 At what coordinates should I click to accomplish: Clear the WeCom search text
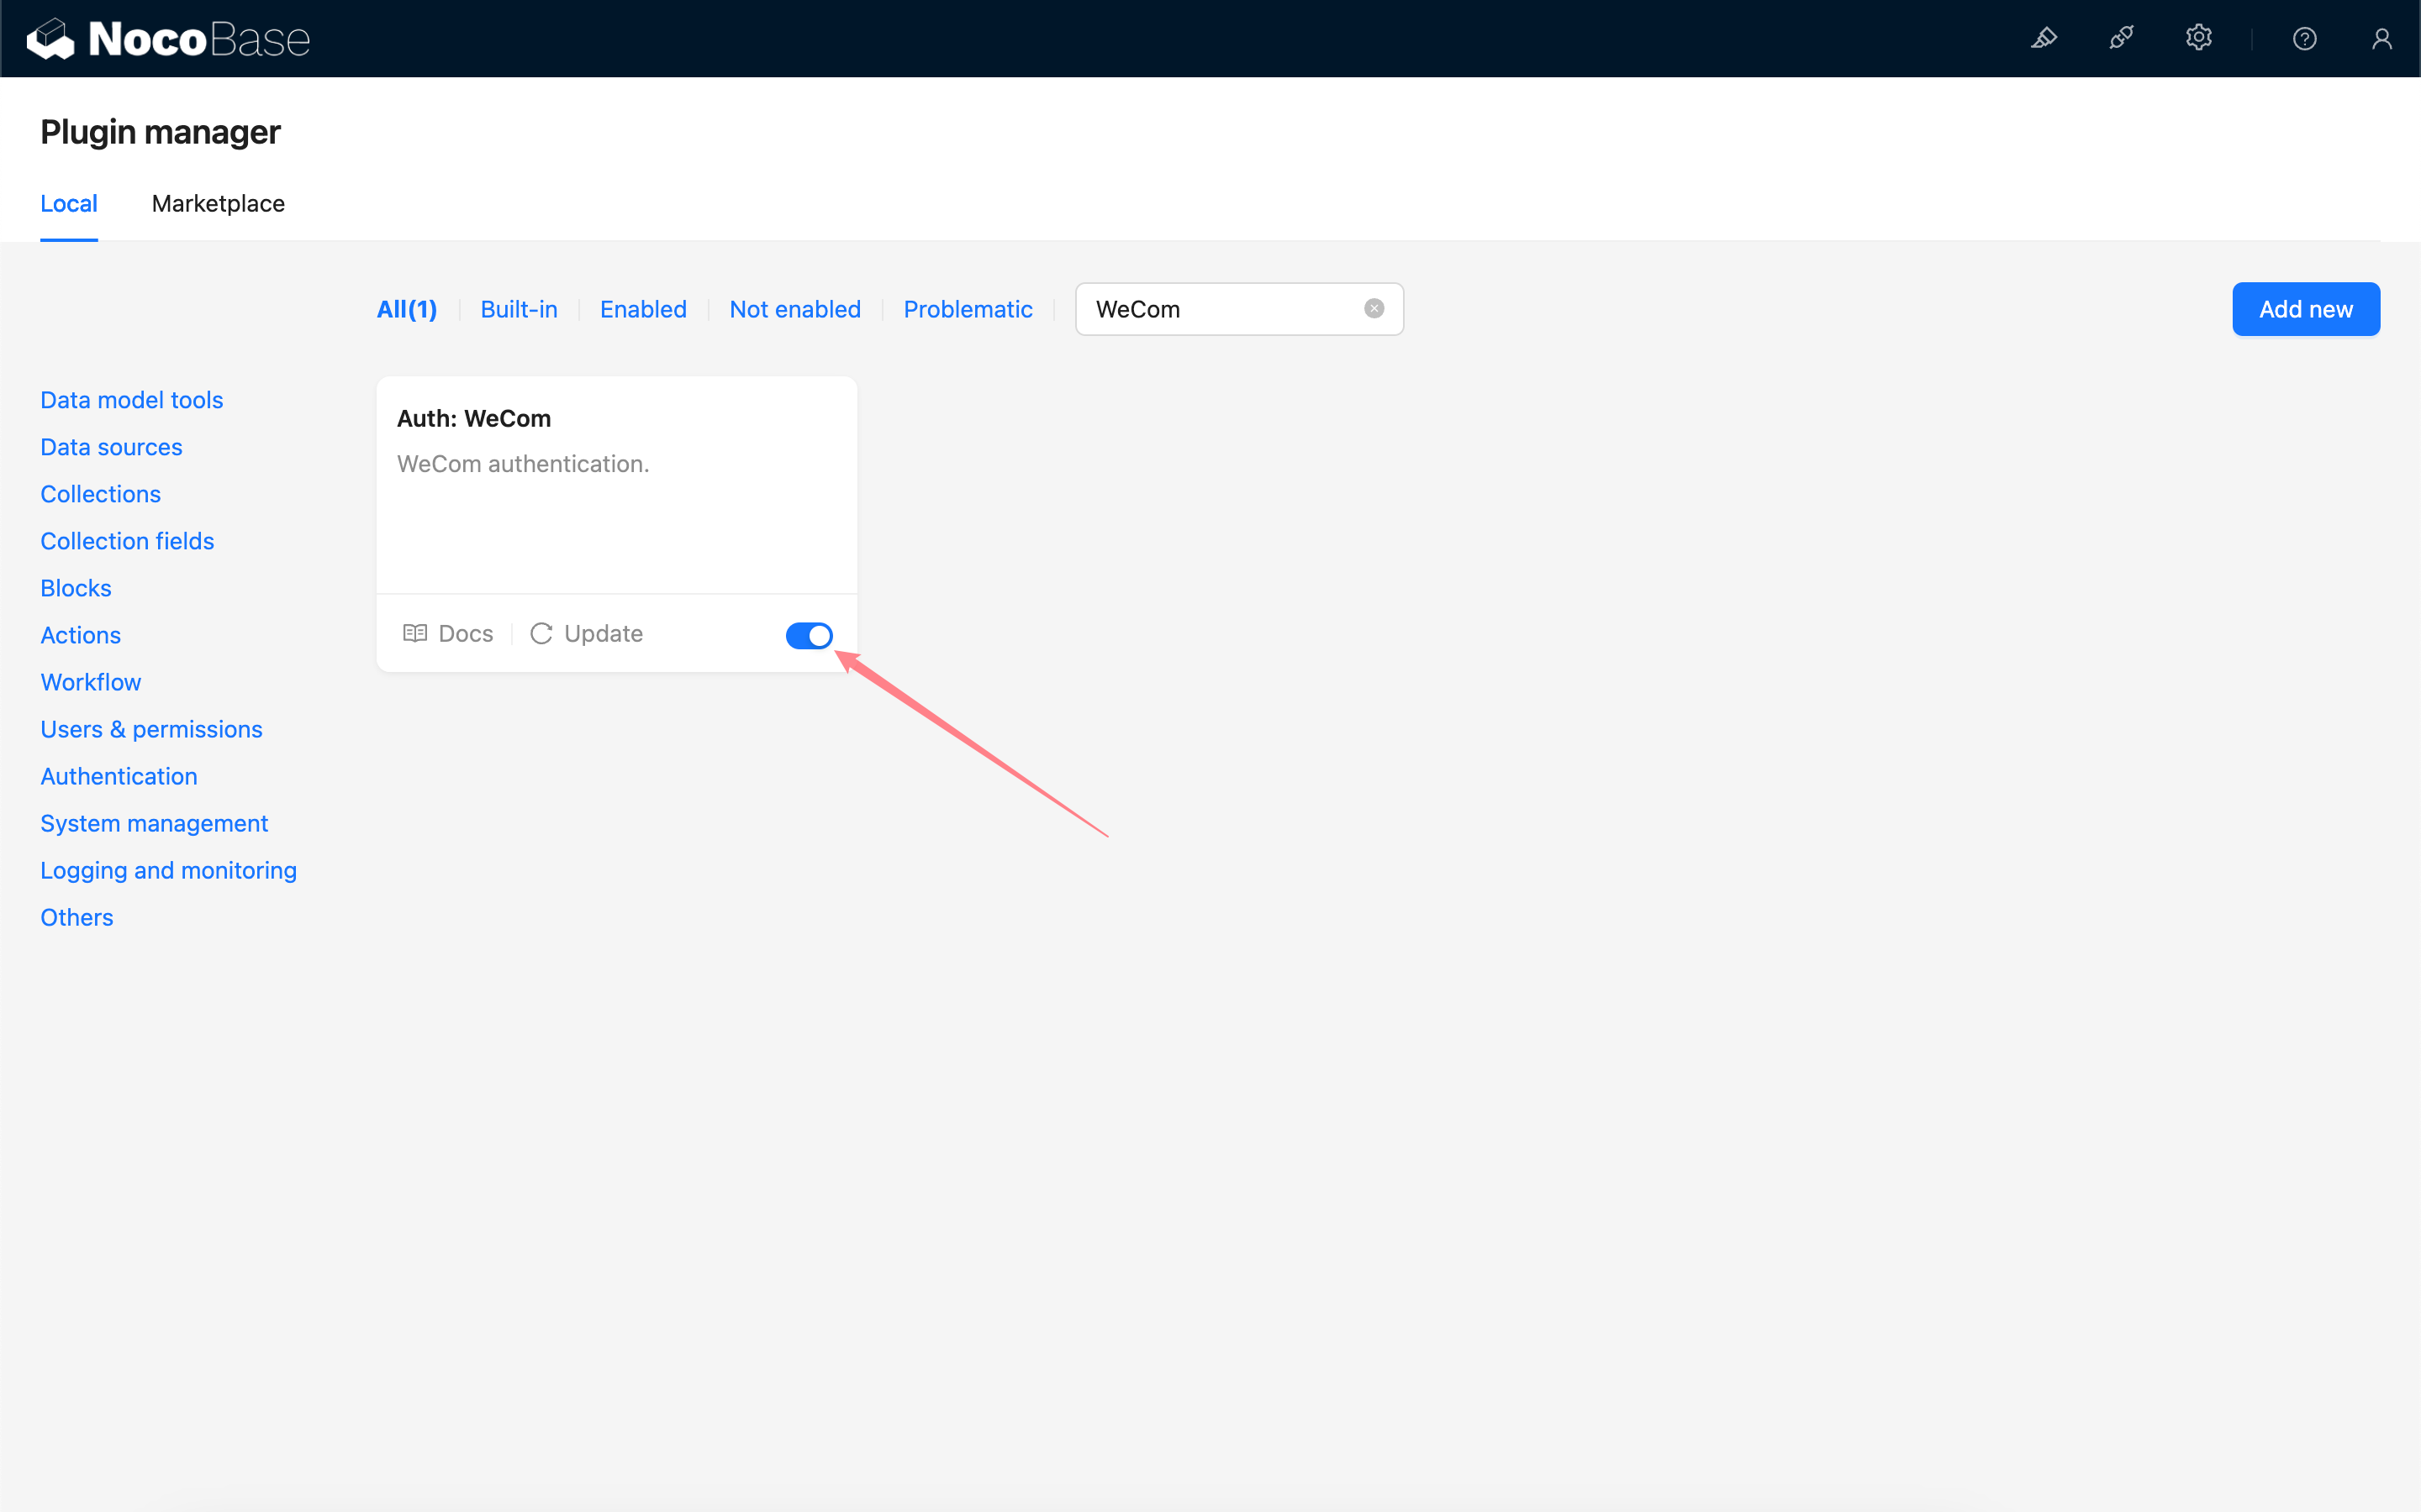1374,309
